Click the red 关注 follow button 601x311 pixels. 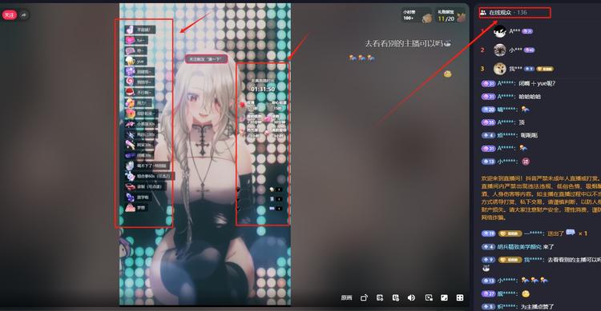click(9, 15)
